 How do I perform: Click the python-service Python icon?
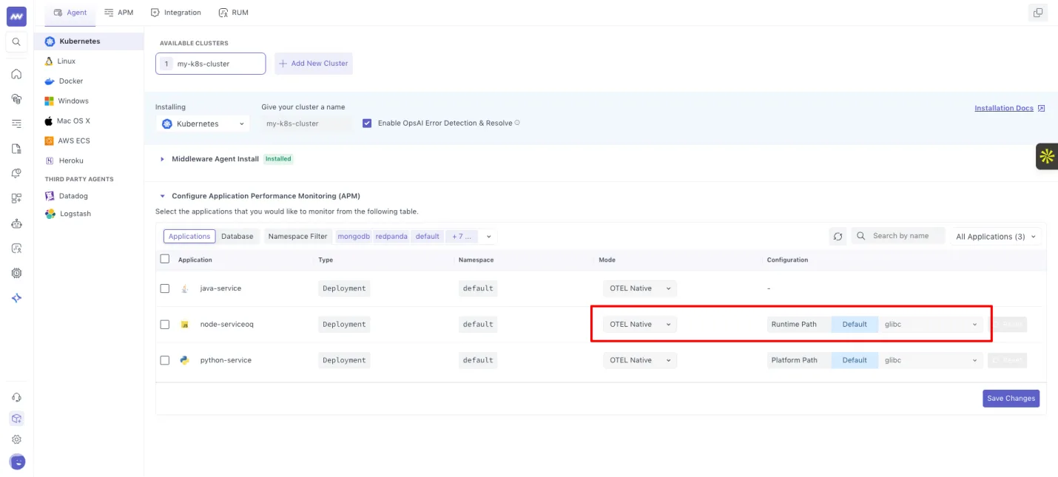coord(185,360)
